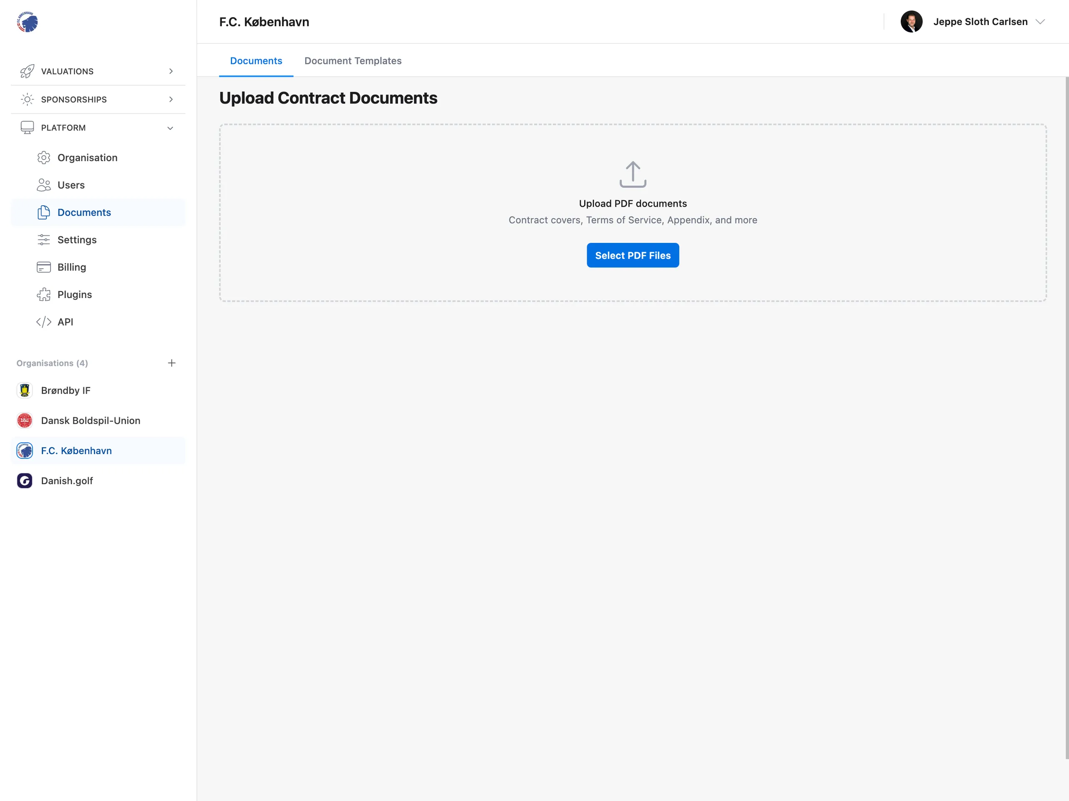Add a new organisation with the plus icon
The width and height of the screenshot is (1069, 801).
point(172,363)
